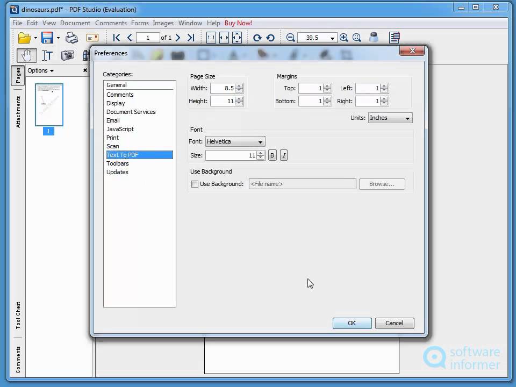Image resolution: width=516 pixels, height=387 pixels.
Task: Click the Email envelope icon
Action: click(92, 38)
